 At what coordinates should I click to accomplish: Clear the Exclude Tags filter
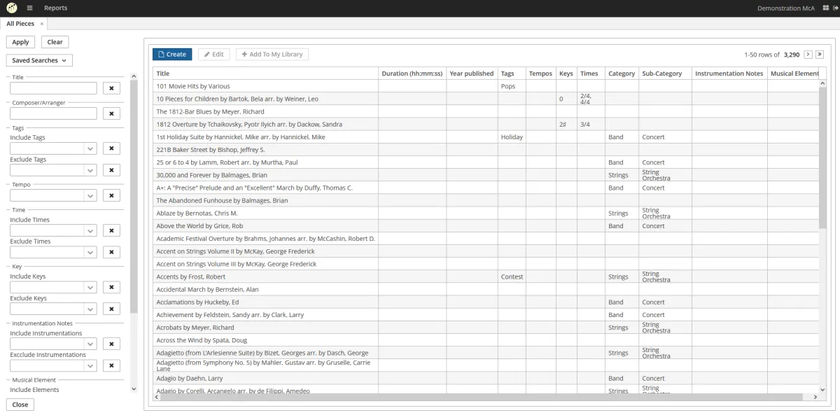click(x=111, y=170)
